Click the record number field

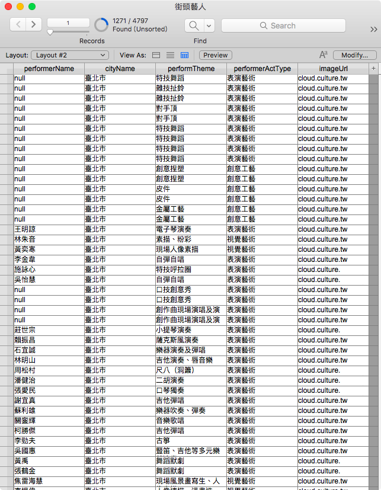68,23
